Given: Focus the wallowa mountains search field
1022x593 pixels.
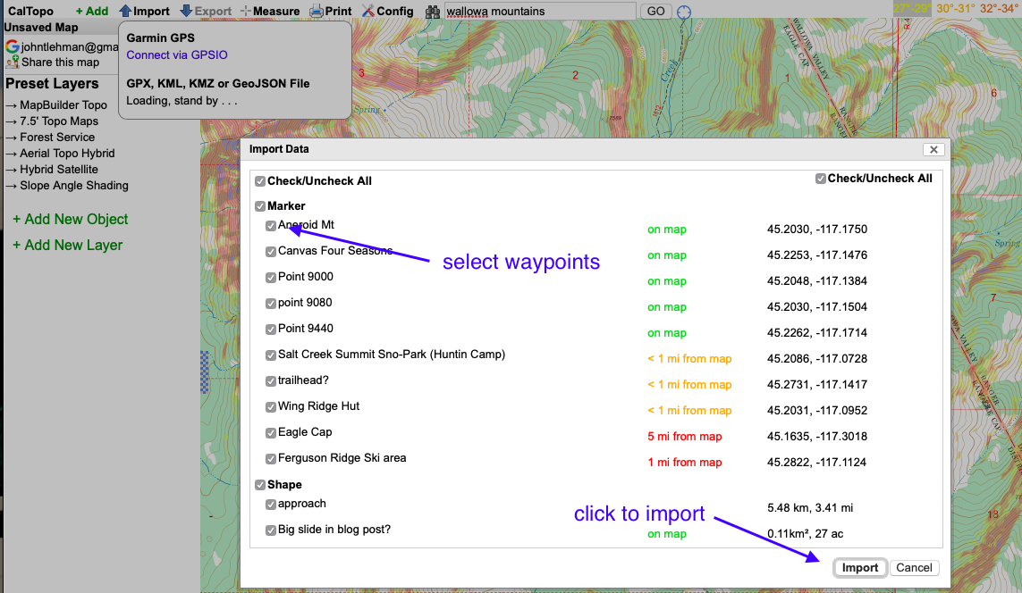Looking at the screenshot, I should click(x=540, y=11).
